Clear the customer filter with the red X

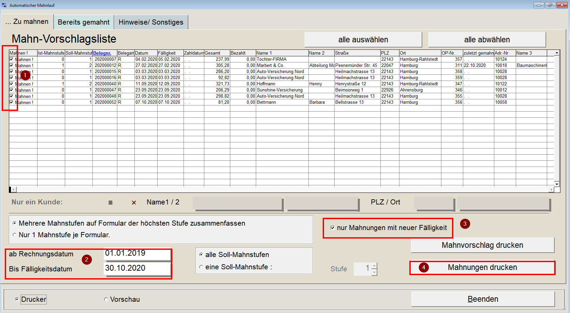click(134, 202)
